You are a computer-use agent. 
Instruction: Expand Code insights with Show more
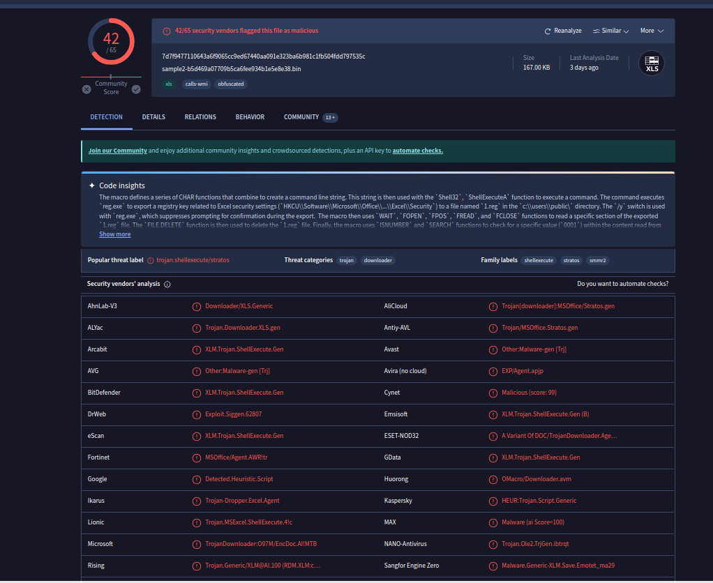point(114,234)
